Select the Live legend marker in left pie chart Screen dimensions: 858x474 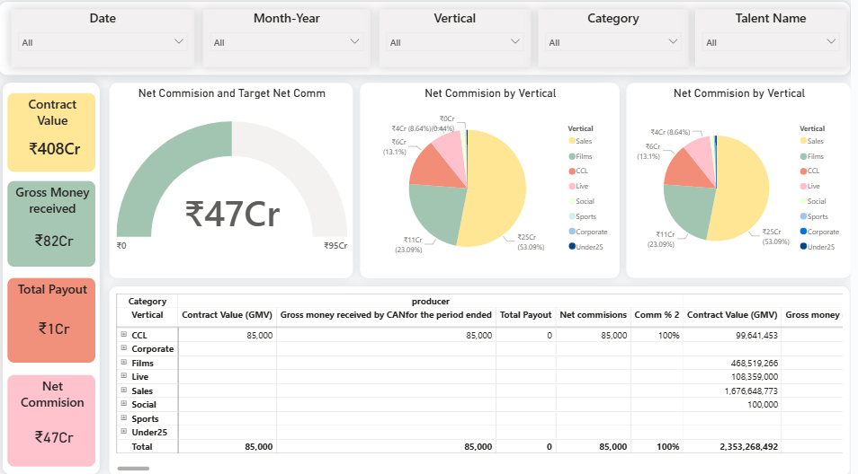(x=572, y=187)
